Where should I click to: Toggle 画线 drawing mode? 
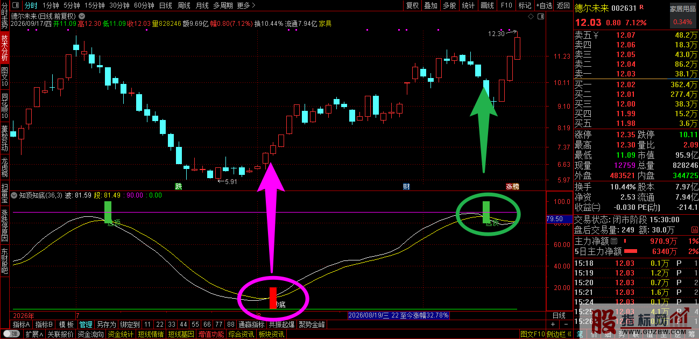pos(487,5)
